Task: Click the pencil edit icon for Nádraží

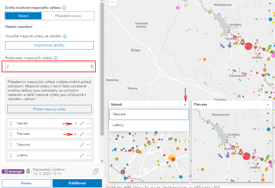Action: (82, 123)
